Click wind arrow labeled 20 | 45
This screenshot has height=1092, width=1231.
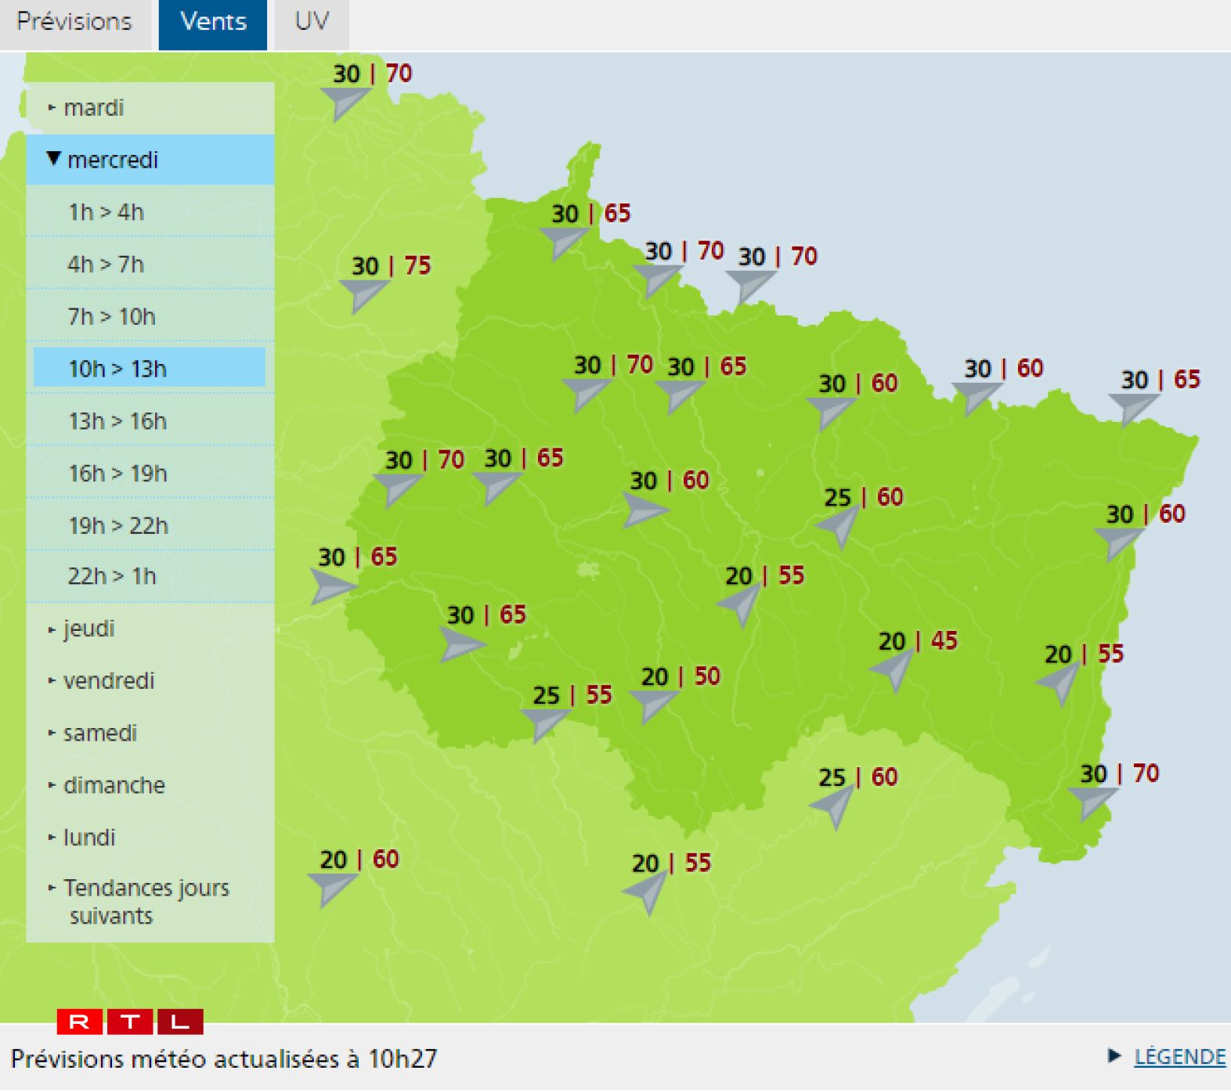[x=894, y=670]
